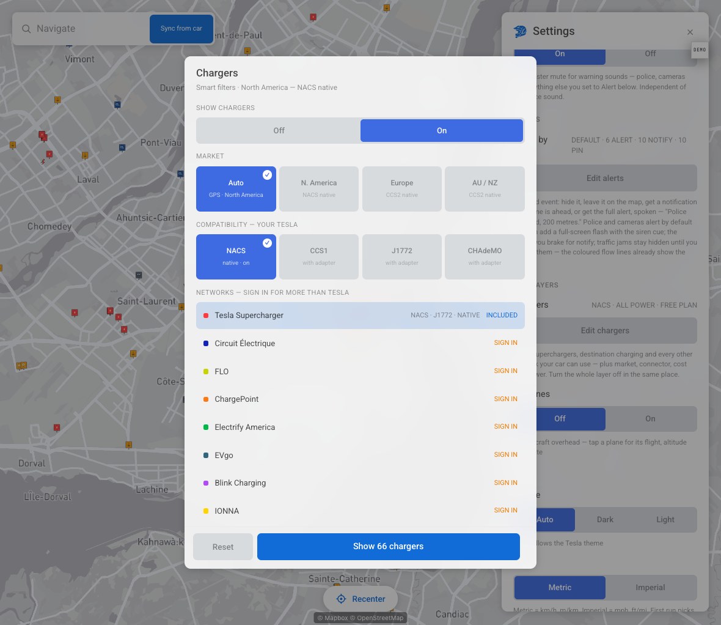This screenshot has height=625, width=721.
Task: Toggle J1772 with adapter compatibility
Action: [x=402, y=257]
